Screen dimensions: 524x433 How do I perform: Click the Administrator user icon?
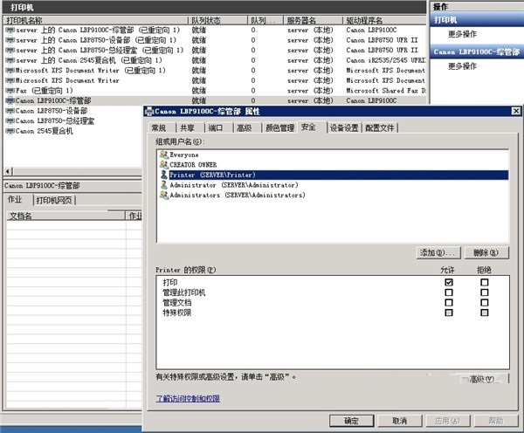click(x=164, y=185)
